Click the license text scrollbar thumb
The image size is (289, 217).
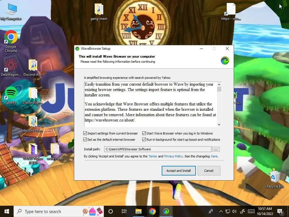pyautogui.click(x=219, y=89)
